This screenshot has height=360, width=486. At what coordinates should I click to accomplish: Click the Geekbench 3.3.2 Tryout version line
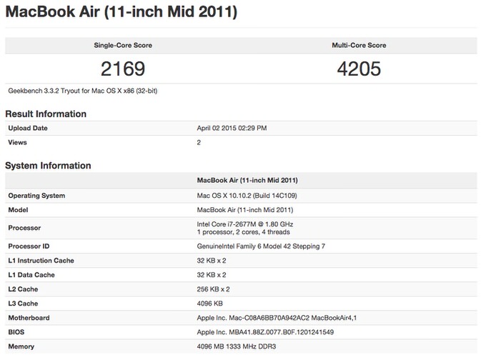tap(83, 91)
